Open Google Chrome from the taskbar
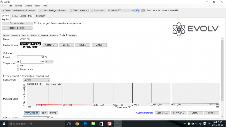The height and width of the screenshot is (127, 226). click(77, 124)
